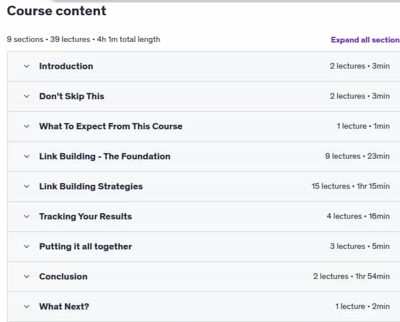Click 15 lectures • 1hr 15min summary
Image resolution: width=400 pixels, height=322 pixels.
coord(351,187)
